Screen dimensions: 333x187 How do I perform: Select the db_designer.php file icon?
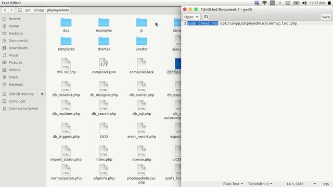click(104, 87)
